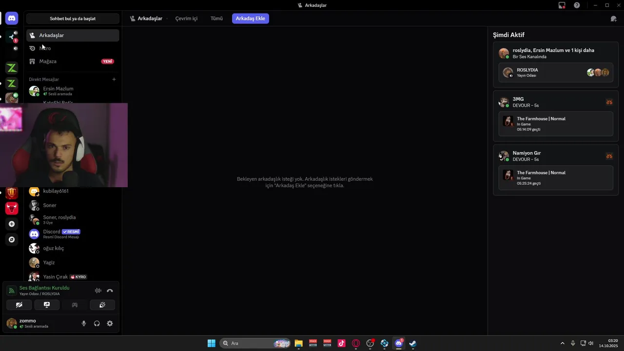Switch to the Tümü tab
This screenshot has height=351, width=624.
pos(216,19)
